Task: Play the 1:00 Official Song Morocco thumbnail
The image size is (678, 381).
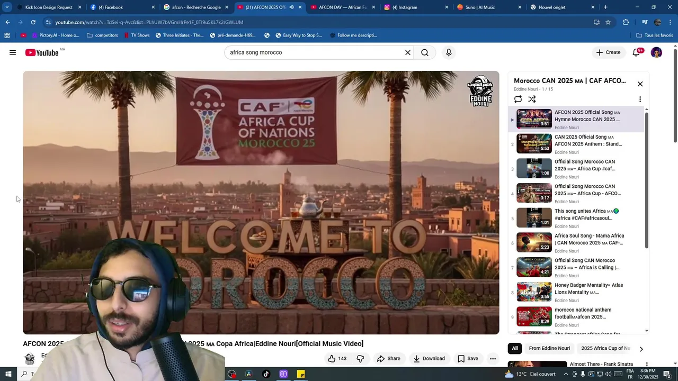Action: [534, 169]
